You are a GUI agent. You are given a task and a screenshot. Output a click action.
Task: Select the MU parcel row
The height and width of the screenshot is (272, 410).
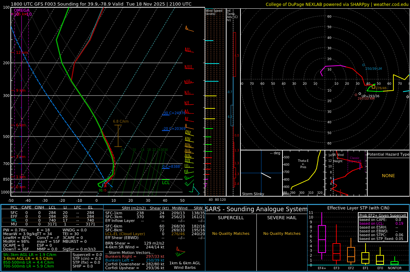pyautogui.click(x=52, y=224)
